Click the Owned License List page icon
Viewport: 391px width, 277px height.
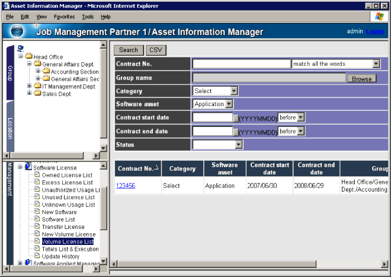coord(37,176)
